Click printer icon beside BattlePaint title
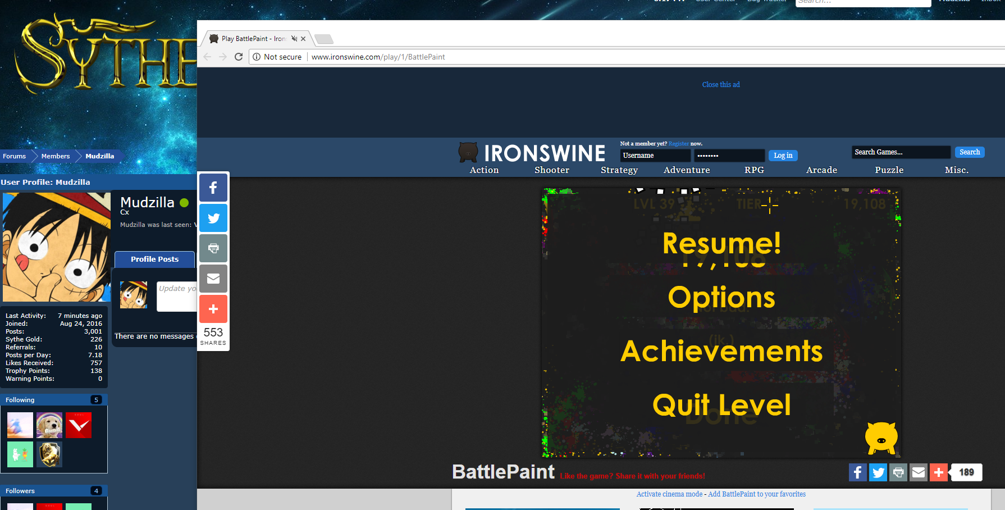1005x510 pixels. 898,472
